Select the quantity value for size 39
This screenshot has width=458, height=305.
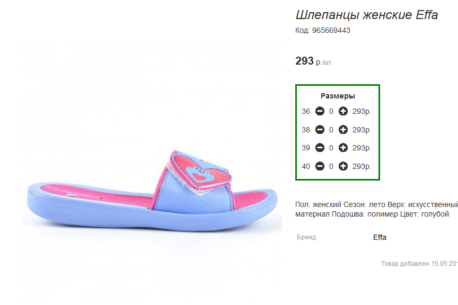[331, 148]
